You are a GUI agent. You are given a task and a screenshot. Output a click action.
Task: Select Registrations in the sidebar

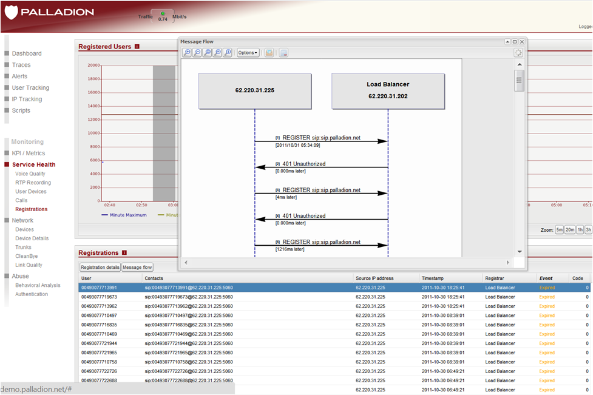32,209
